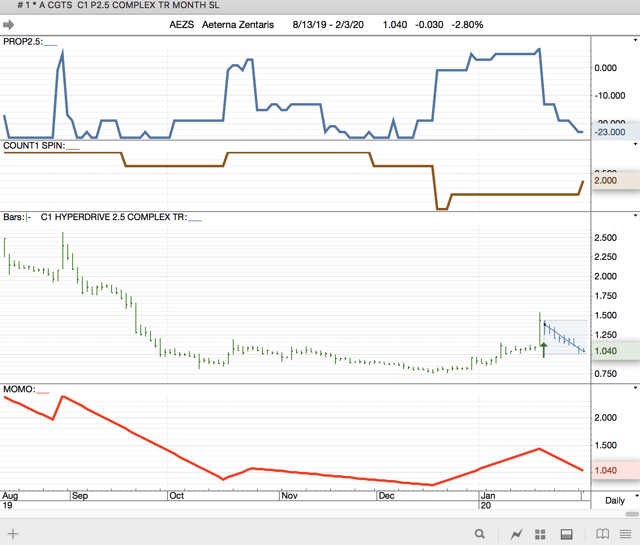Click the 1.250 label on the price axis
Image resolution: width=640 pixels, height=545 pixels.
[x=606, y=335]
